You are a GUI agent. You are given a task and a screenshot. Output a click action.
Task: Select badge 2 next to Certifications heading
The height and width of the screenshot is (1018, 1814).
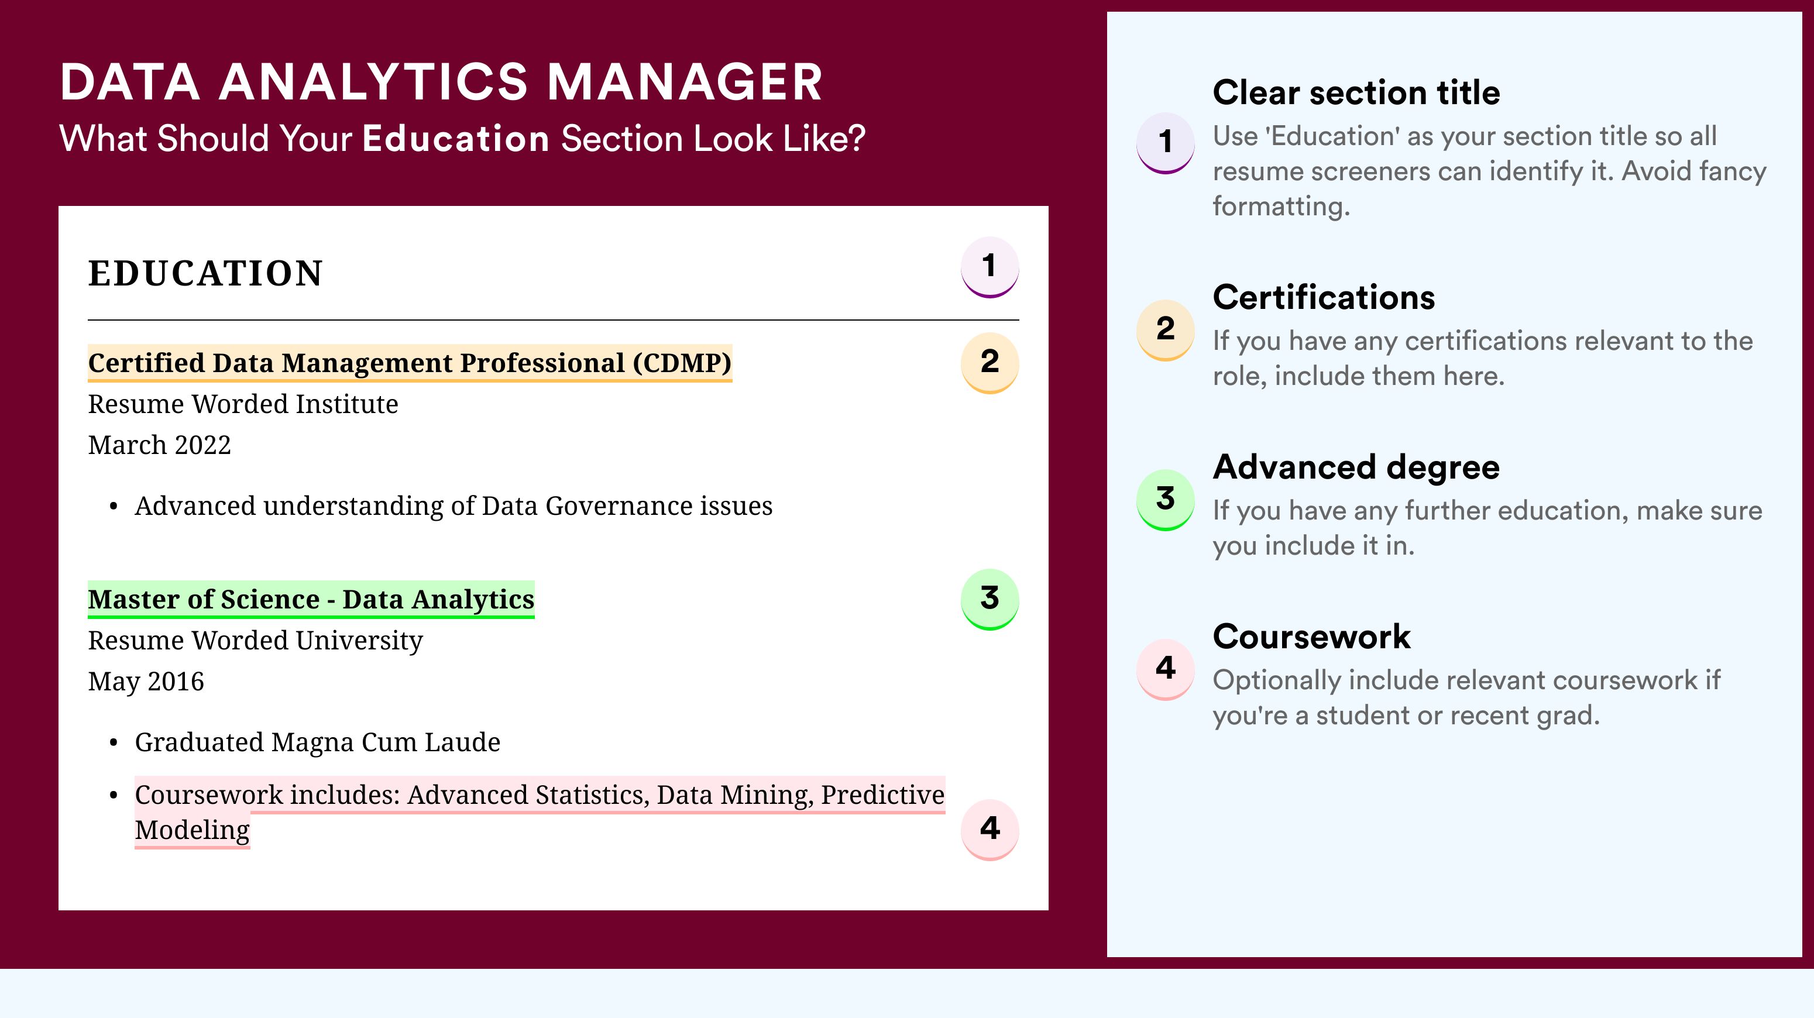click(x=1166, y=330)
